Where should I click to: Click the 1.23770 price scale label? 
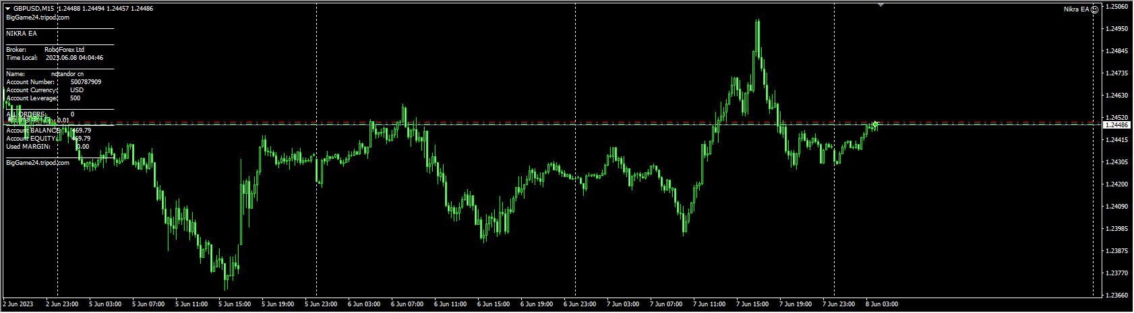click(x=1117, y=273)
